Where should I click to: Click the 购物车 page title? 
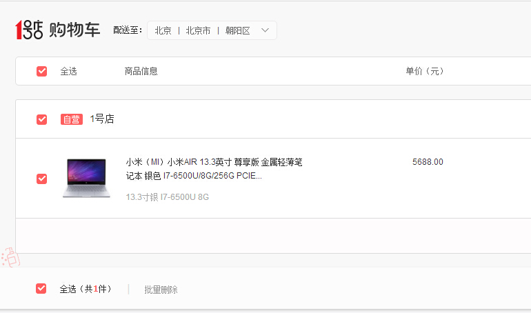coord(75,30)
